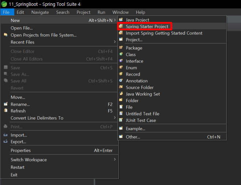Click the Spring leaf icon in title bar
Screen dimensions: 241x185
(x=4, y=4)
